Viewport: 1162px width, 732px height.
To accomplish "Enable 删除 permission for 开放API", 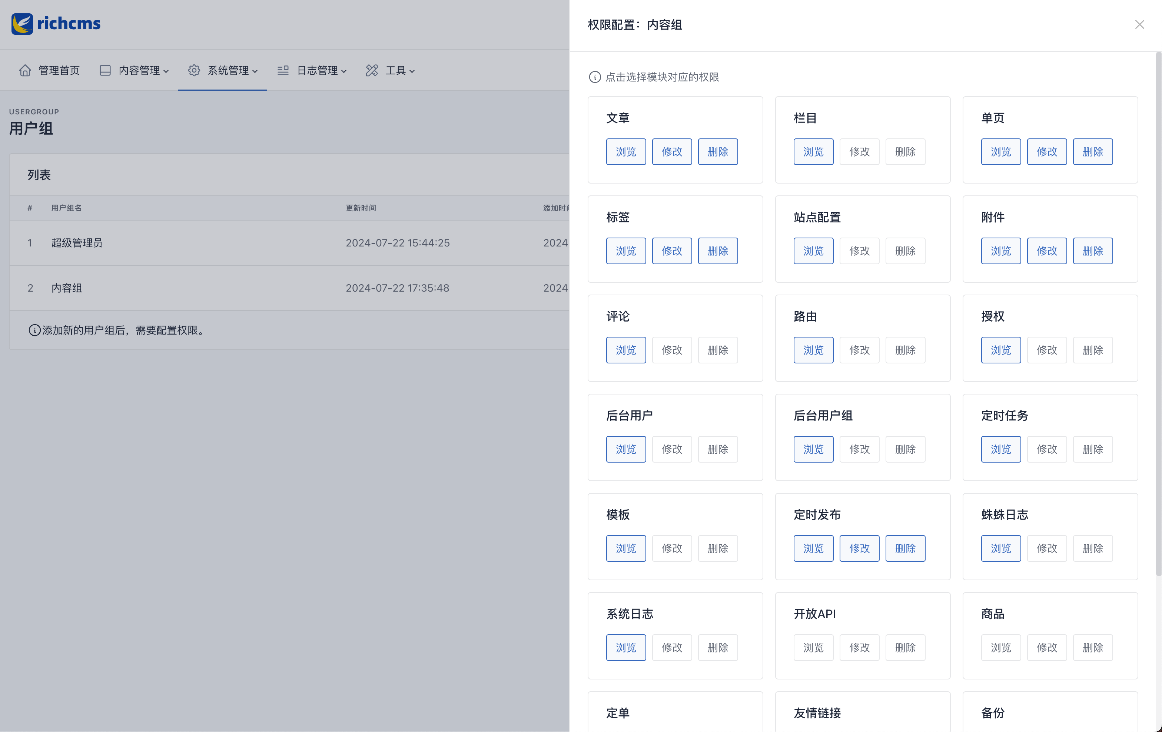I will coord(905,648).
